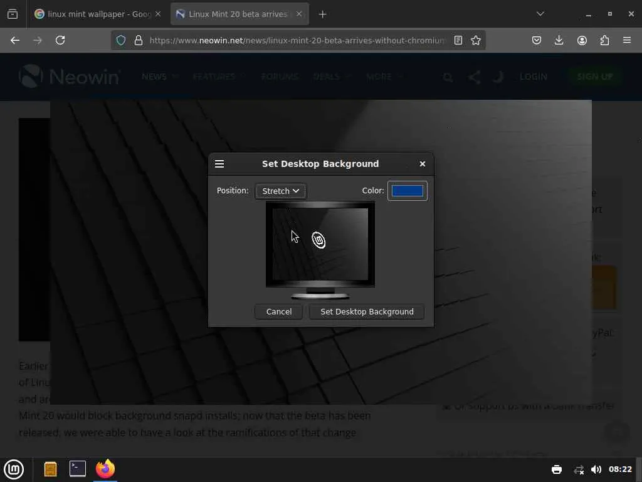Image resolution: width=642 pixels, height=482 pixels.
Task: Open a new browser tab
Action: (x=323, y=14)
